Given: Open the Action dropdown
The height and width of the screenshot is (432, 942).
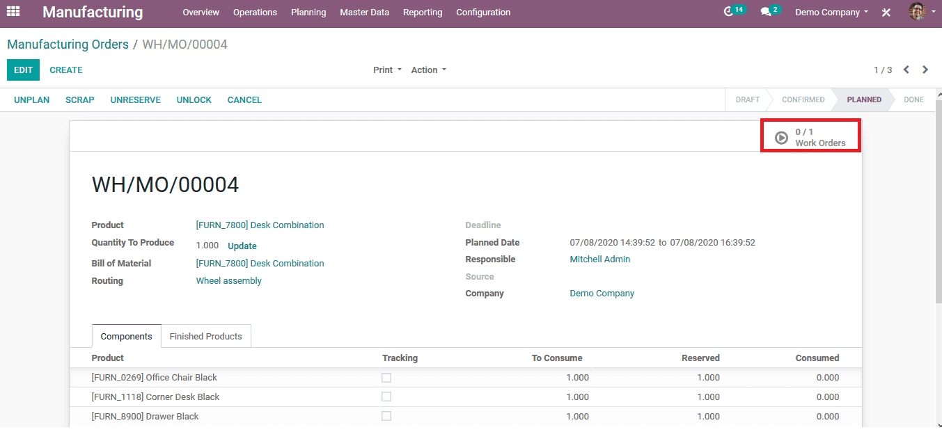Looking at the screenshot, I should click(428, 70).
